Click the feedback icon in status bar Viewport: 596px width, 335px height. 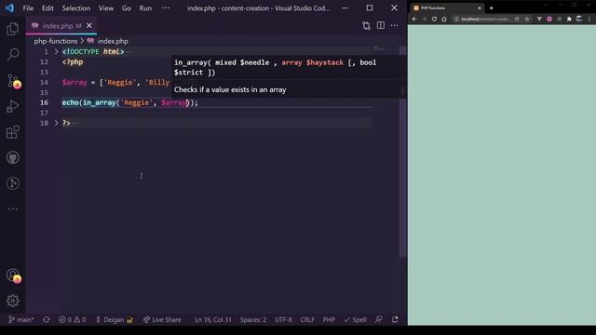[x=379, y=320]
